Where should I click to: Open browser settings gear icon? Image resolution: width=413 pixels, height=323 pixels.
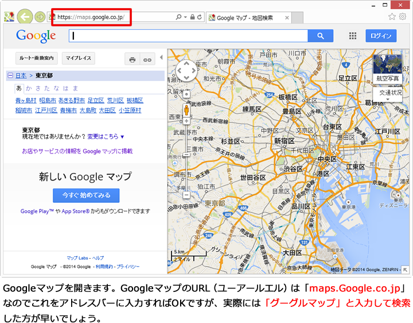[403, 17]
